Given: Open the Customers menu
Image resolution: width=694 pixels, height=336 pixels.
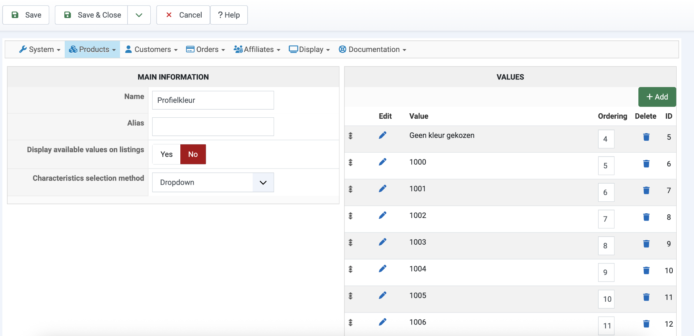Looking at the screenshot, I should tap(151, 49).
